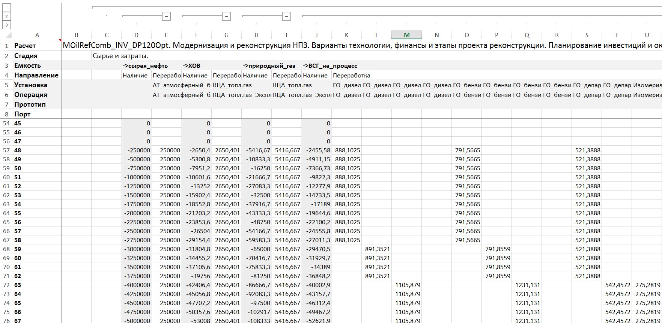
Task: Click row header 72
Action: point(6,285)
